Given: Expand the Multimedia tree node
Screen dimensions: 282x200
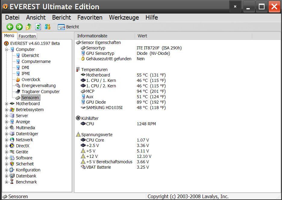Looking at the screenshot, I should (6, 128).
